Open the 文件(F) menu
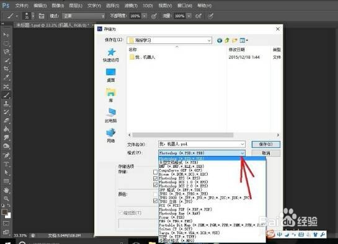The height and width of the screenshot is (244, 338). (22, 6)
